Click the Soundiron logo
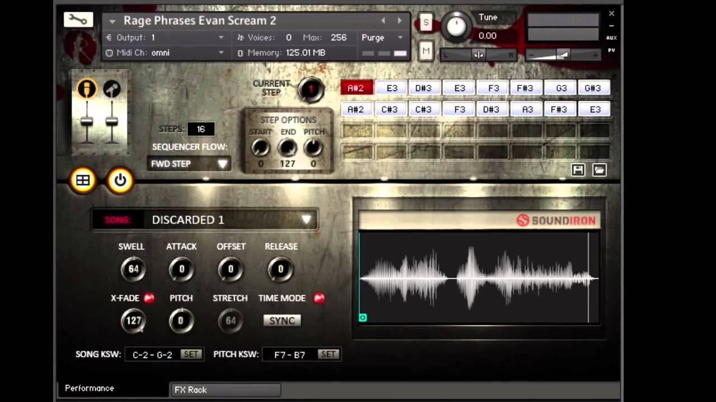716x402 pixels. pos(556,221)
